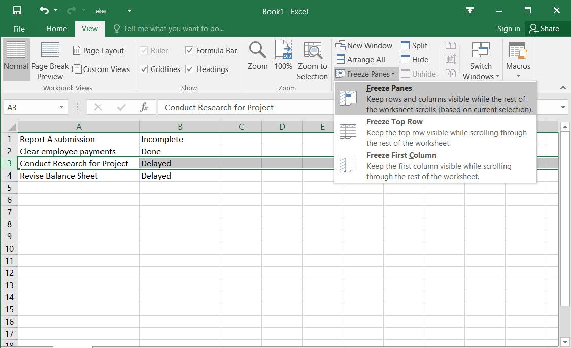The image size is (571, 348).
Task: Click the Share button
Action: (x=544, y=29)
